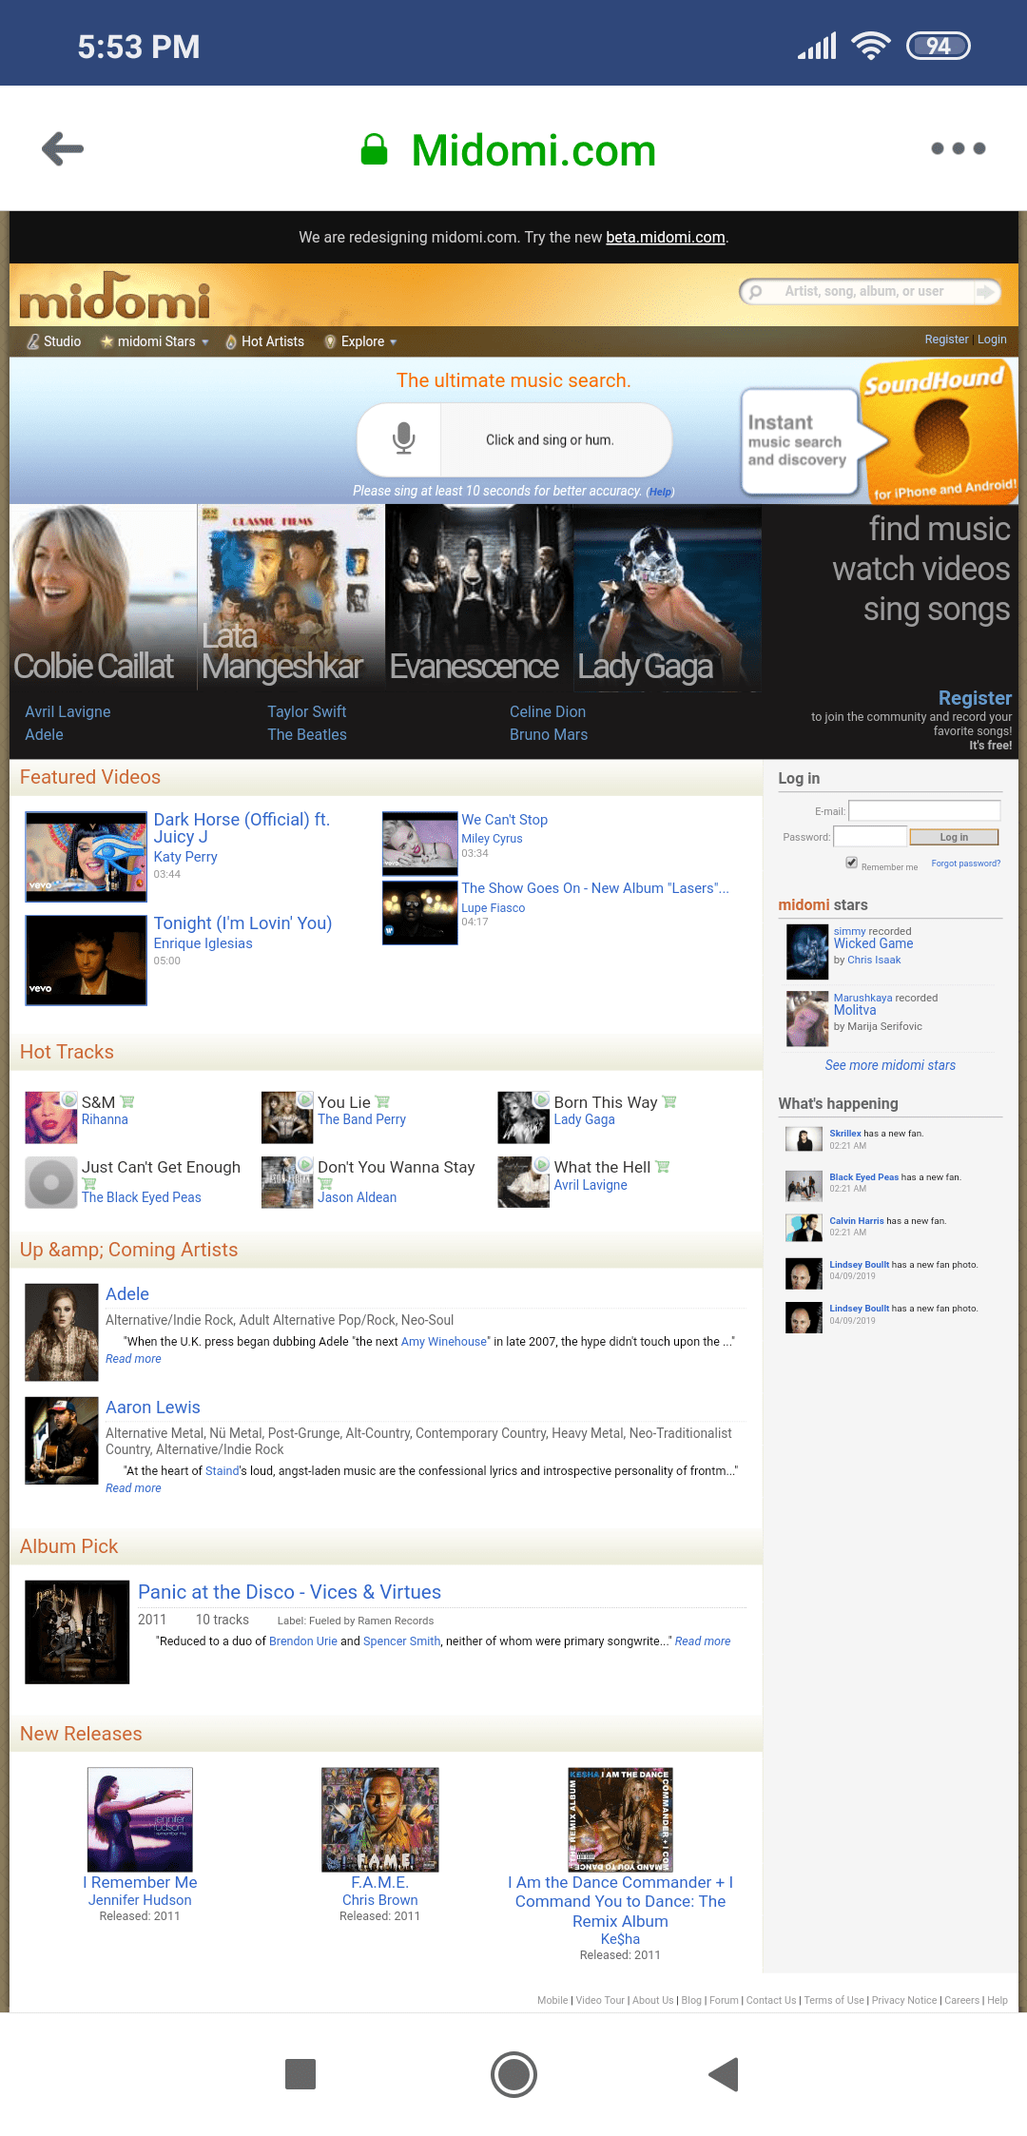Open We Can't Stop video thumbnail
Image resolution: width=1027 pixels, height=2136 pixels.
[419, 844]
